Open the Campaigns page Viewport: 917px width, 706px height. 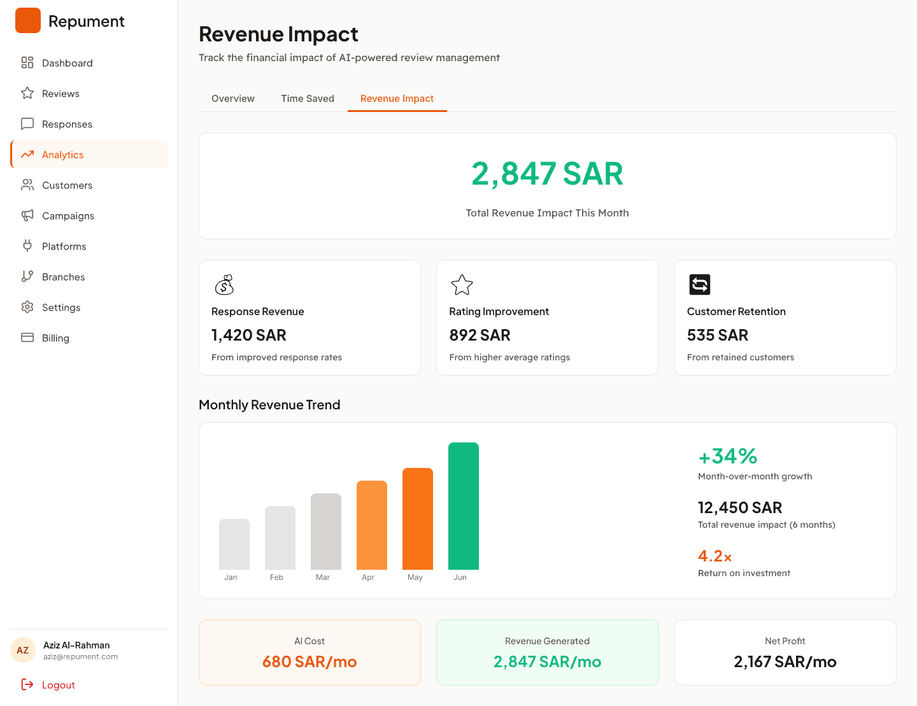89,215
